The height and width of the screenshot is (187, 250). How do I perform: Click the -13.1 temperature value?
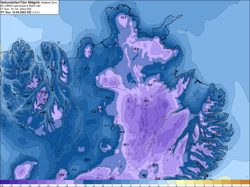pos(100,109)
